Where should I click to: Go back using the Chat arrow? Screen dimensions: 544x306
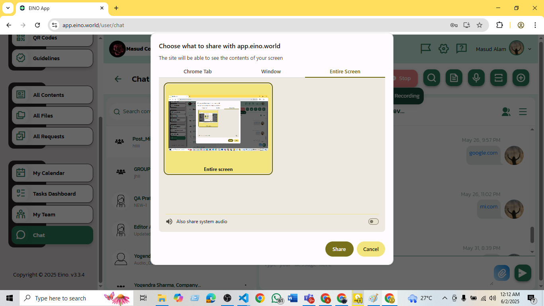pos(118,79)
